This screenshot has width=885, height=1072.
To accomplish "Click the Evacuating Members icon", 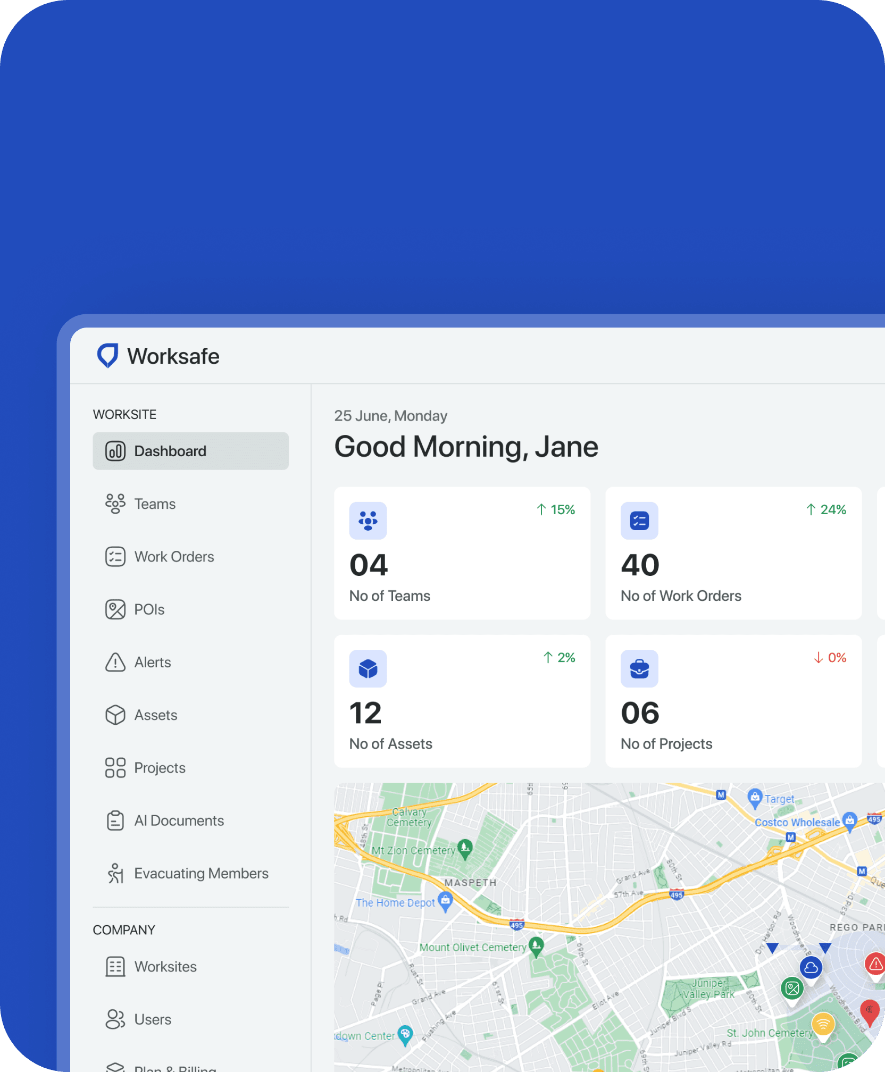I will tap(115, 873).
